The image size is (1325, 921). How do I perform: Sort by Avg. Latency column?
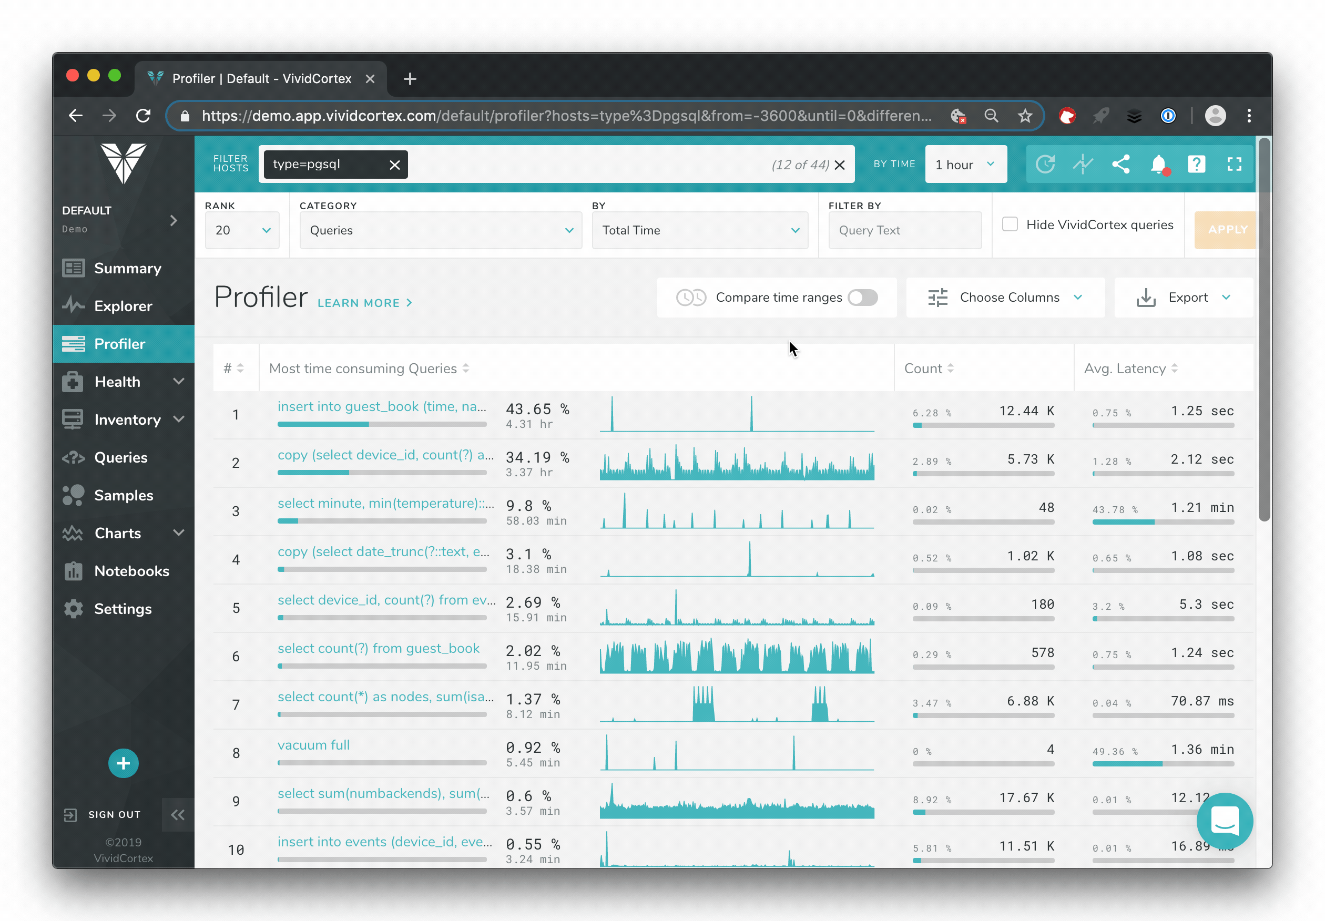[x=1130, y=368]
